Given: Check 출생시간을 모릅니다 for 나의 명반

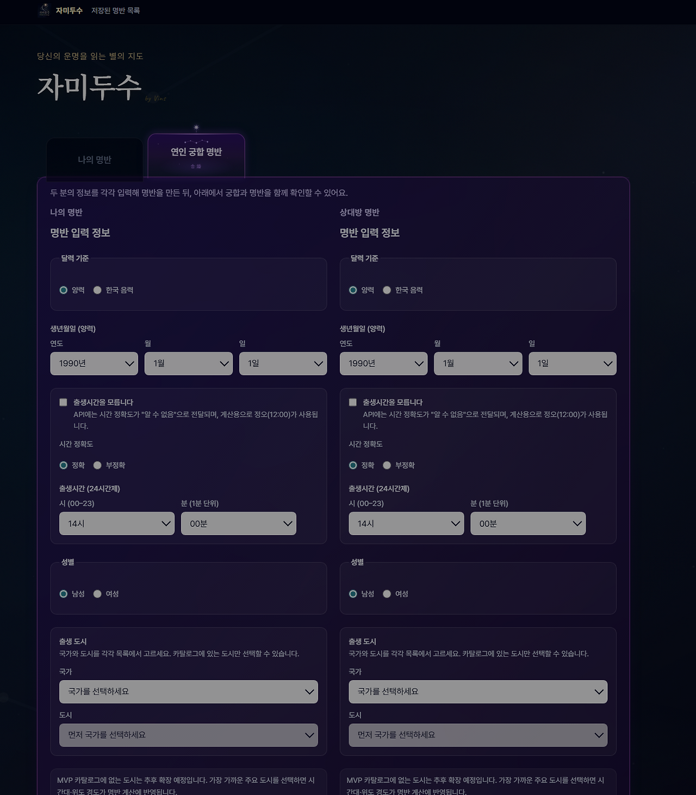Looking at the screenshot, I should pyautogui.click(x=63, y=402).
